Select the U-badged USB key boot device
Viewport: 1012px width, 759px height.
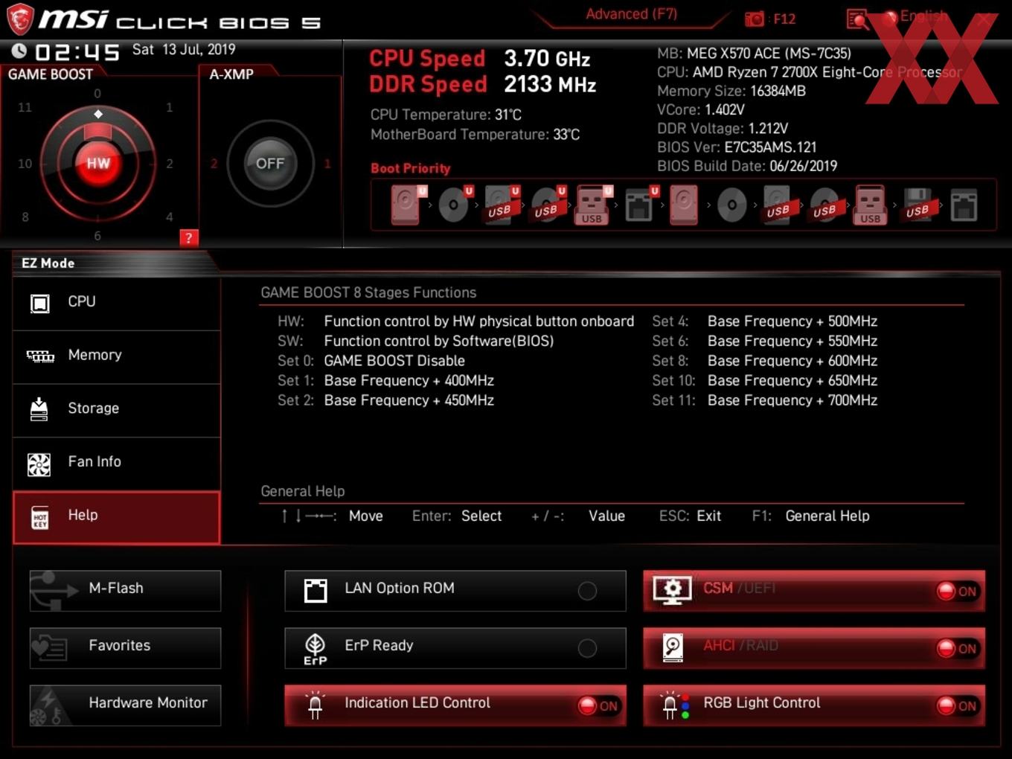coord(593,205)
